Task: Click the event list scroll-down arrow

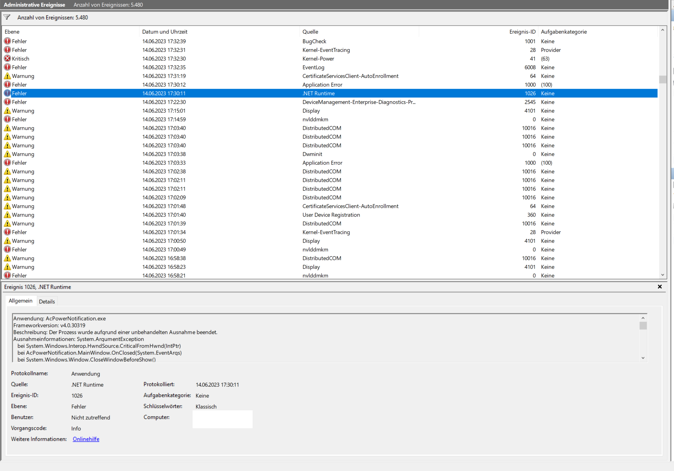Action: click(663, 275)
